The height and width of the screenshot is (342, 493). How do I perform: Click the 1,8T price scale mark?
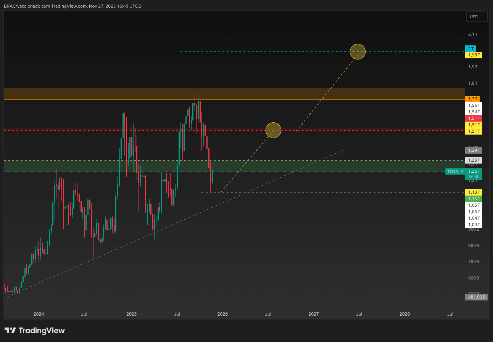[x=473, y=83]
